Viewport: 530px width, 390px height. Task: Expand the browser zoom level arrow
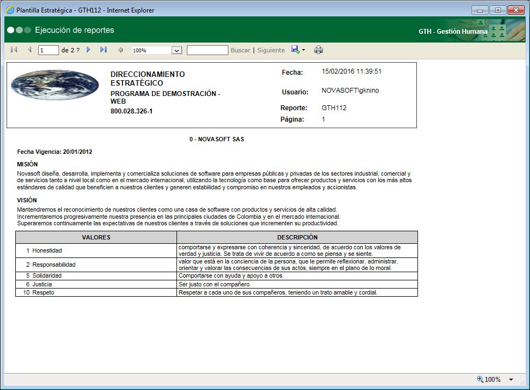511,380
